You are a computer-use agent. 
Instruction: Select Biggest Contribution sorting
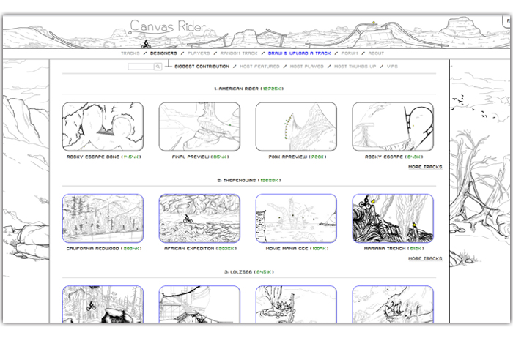click(202, 67)
